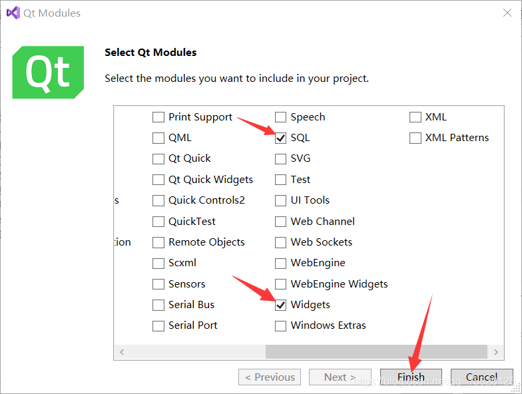Check the UI Tools module
Image resolution: width=522 pixels, height=394 pixels.
(280, 201)
